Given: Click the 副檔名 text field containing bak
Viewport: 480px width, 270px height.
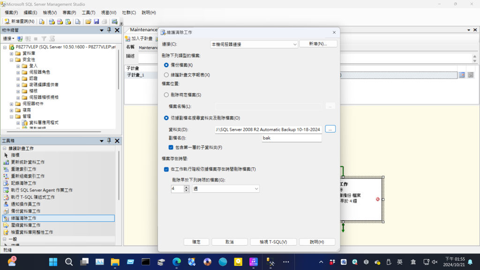Looking at the screenshot, I should tap(291, 138).
